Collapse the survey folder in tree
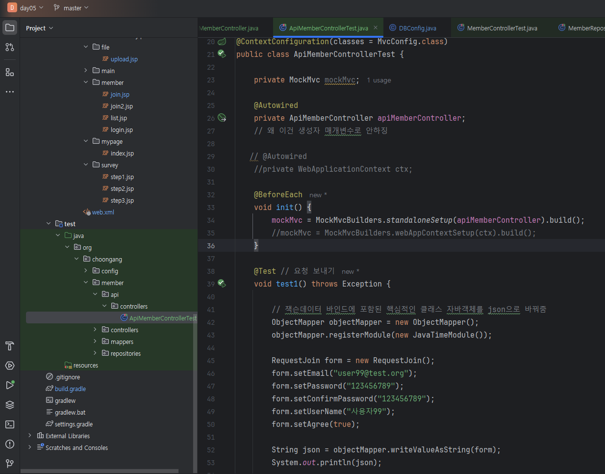Screen dimensions: 605x474 86,165
